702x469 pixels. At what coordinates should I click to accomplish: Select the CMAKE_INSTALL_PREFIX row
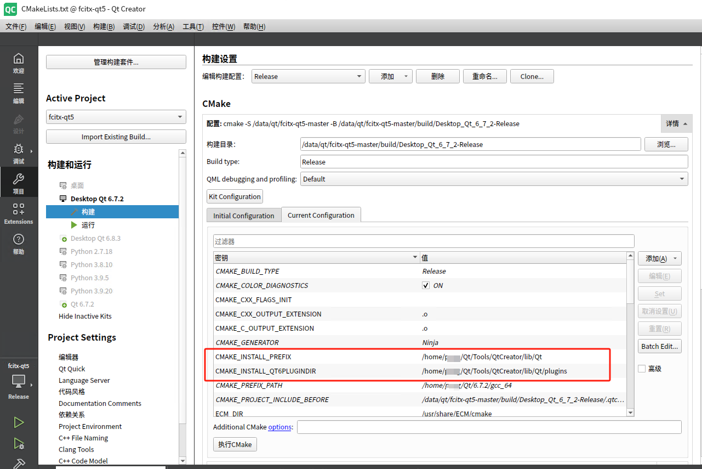pos(419,357)
